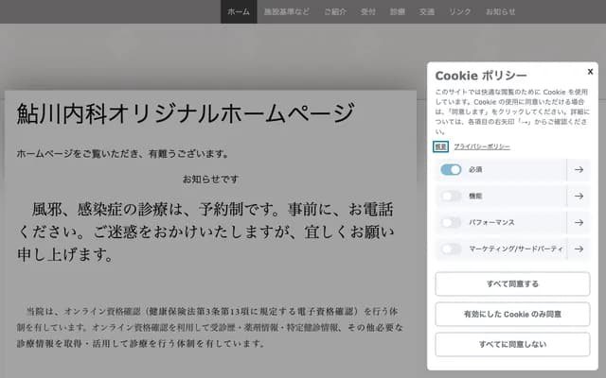This screenshot has width=606, height=378.
Task: Enable マーケティング/サードパーティ cookie toggle
Action: (451, 249)
